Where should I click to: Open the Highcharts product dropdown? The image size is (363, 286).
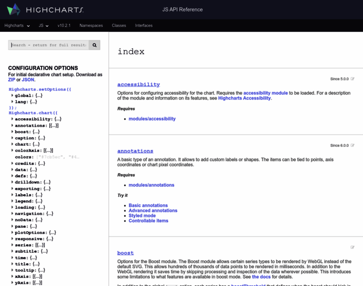(x=17, y=25)
